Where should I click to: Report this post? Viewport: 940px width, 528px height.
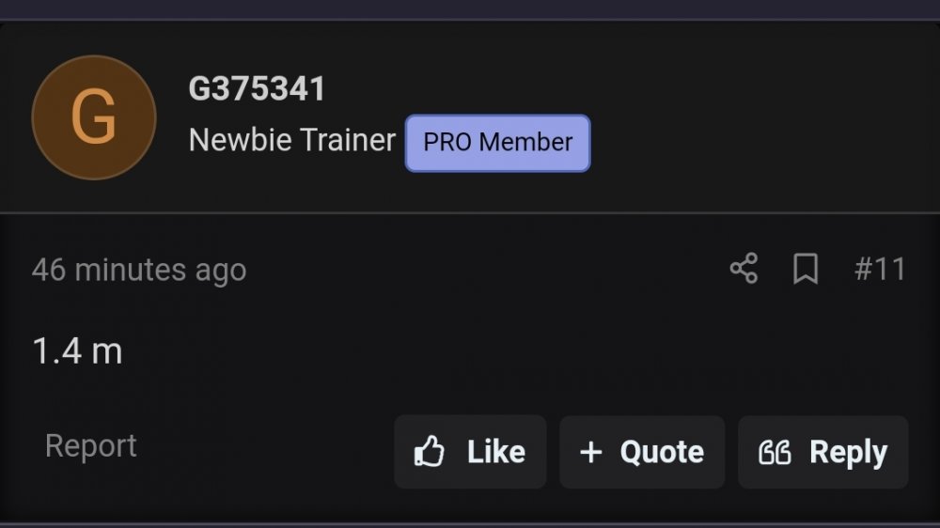[x=91, y=445]
